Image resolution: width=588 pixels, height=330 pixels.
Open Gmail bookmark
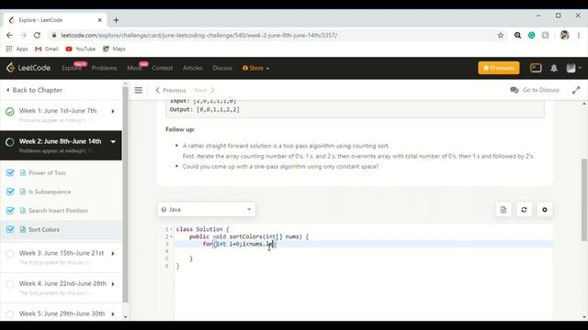(47, 49)
